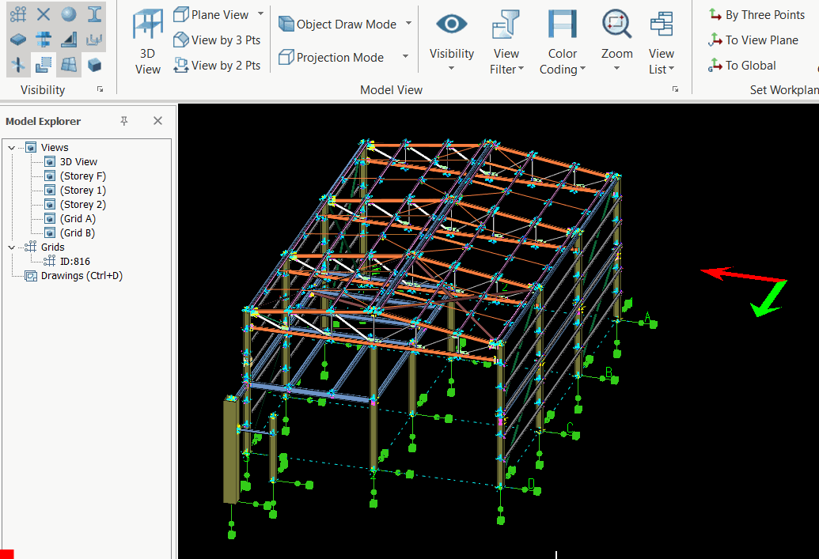The image size is (819, 559).
Task: Click the solid cube visibility icon
Action: pyautogui.click(x=94, y=65)
